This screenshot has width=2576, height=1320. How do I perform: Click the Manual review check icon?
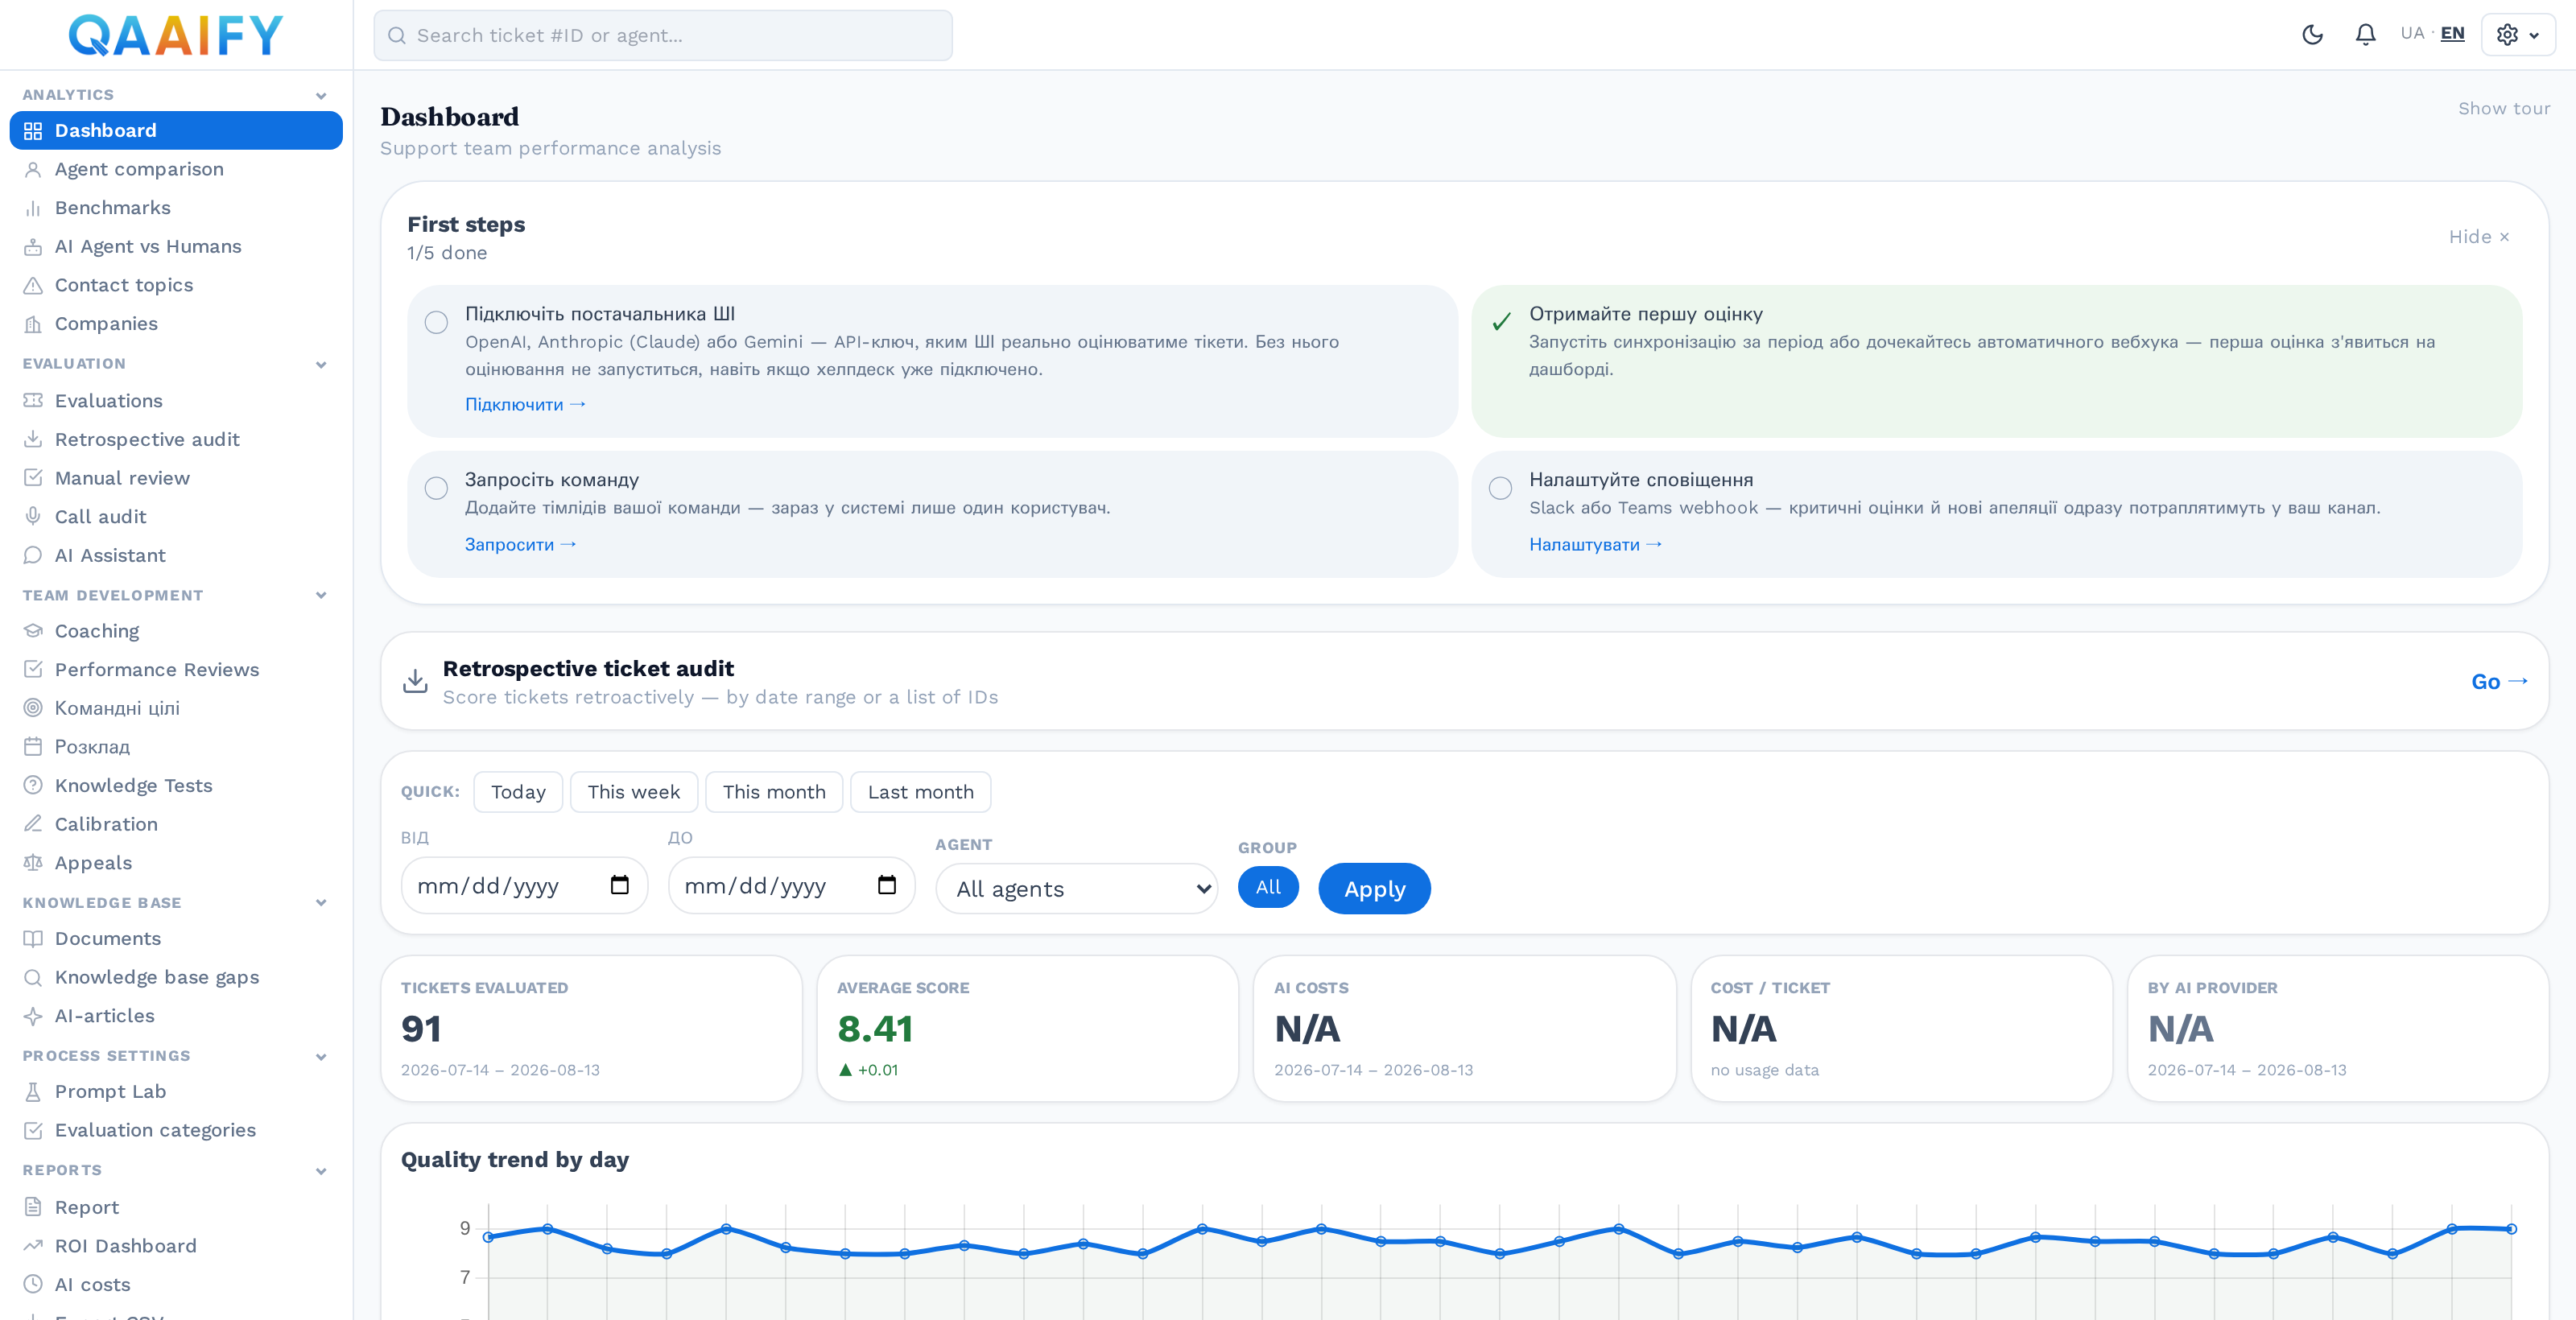pyautogui.click(x=33, y=478)
